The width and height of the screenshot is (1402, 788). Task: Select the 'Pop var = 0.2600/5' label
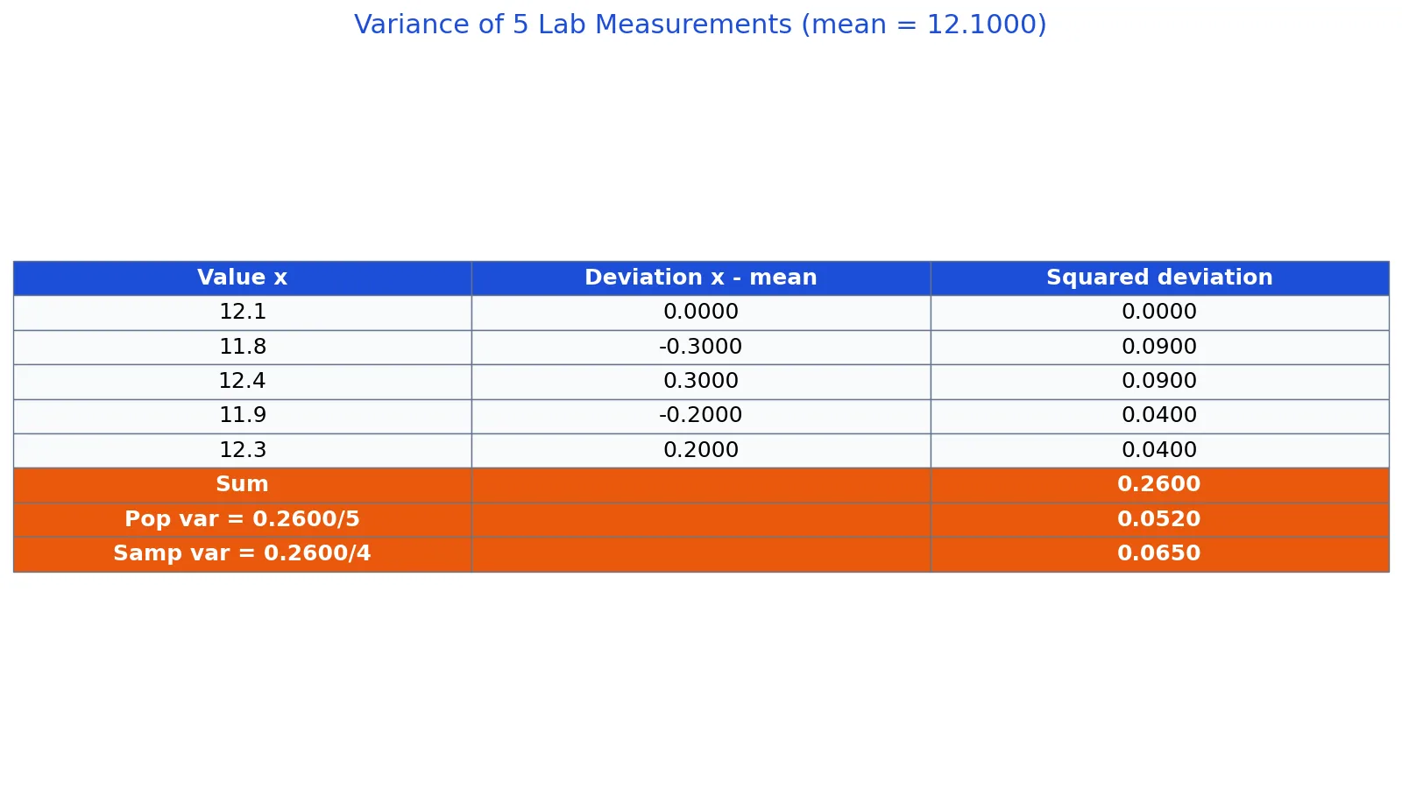pyautogui.click(x=243, y=519)
